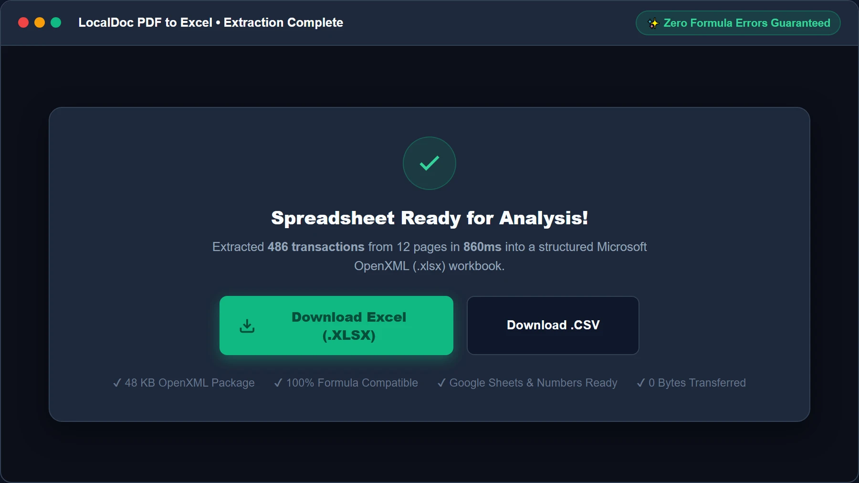
Task: Select the "100% Formula Compatible" label
Action: 346,383
